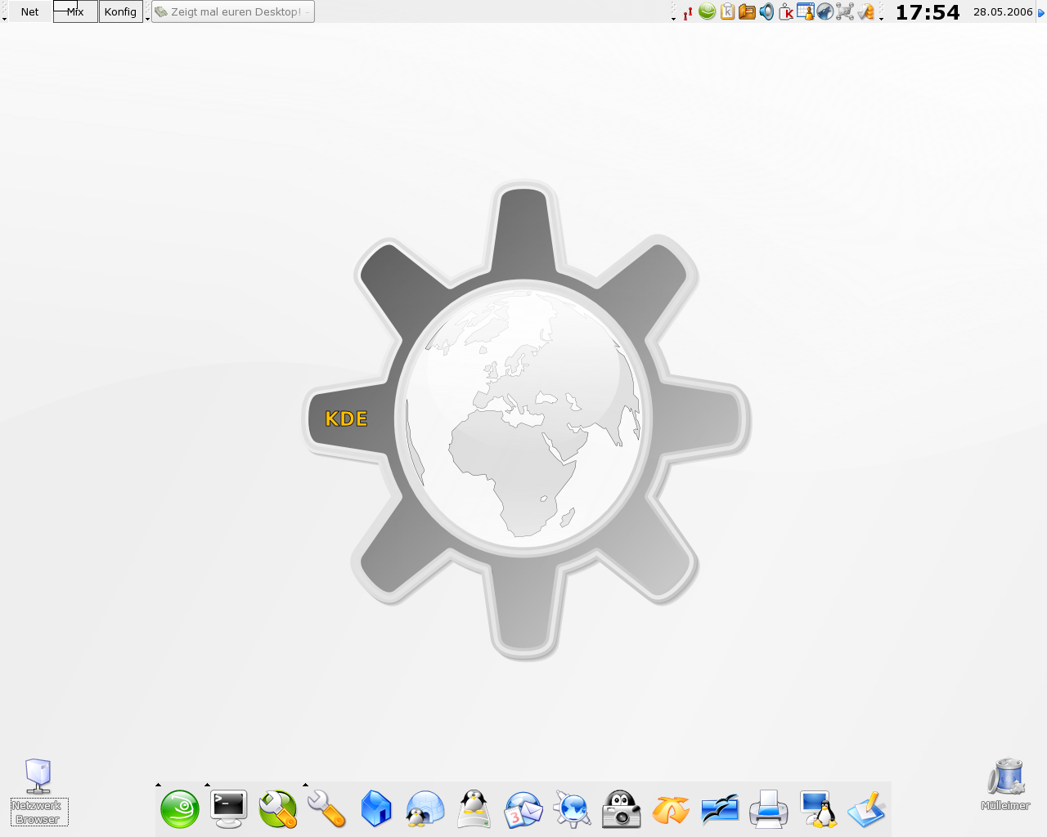Click the Konfig panel button
Image resolution: width=1047 pixels, height=837 pixels.
(120, 11)
